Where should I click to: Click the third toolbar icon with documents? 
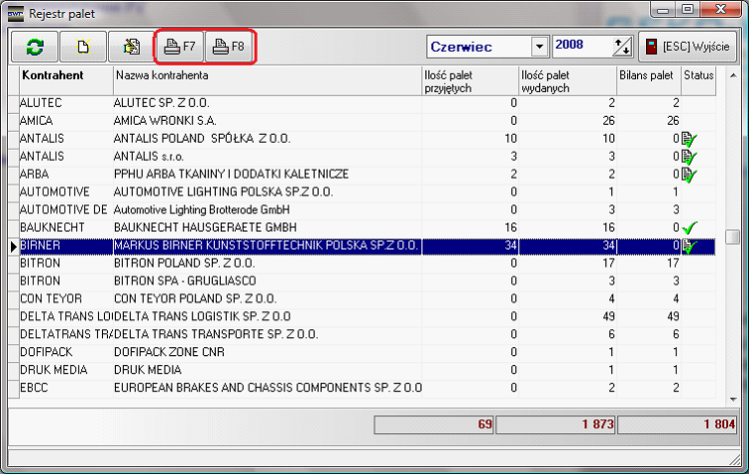click(x=131, y=47)
